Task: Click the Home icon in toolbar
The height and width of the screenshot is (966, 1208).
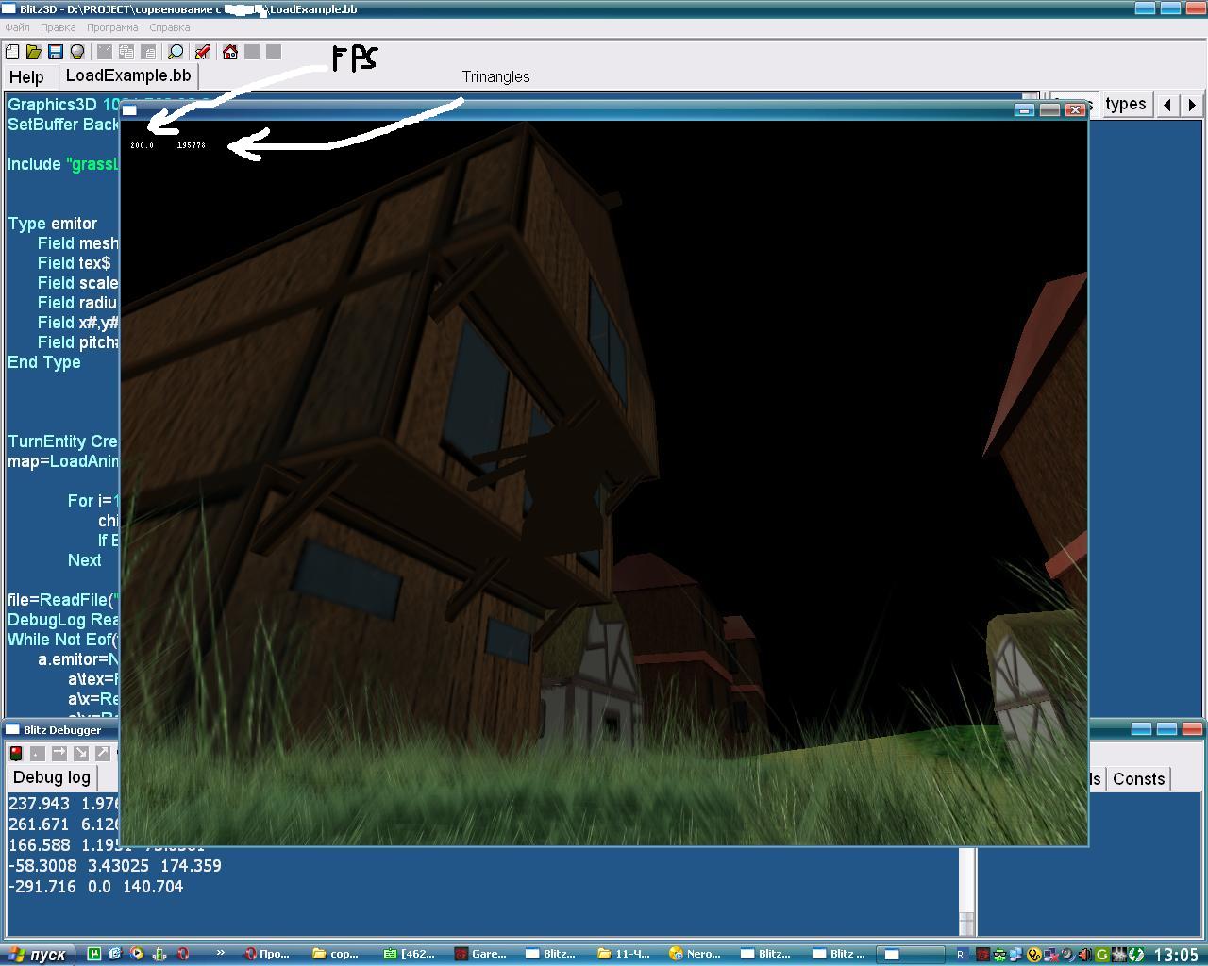Action: (229, 52)
